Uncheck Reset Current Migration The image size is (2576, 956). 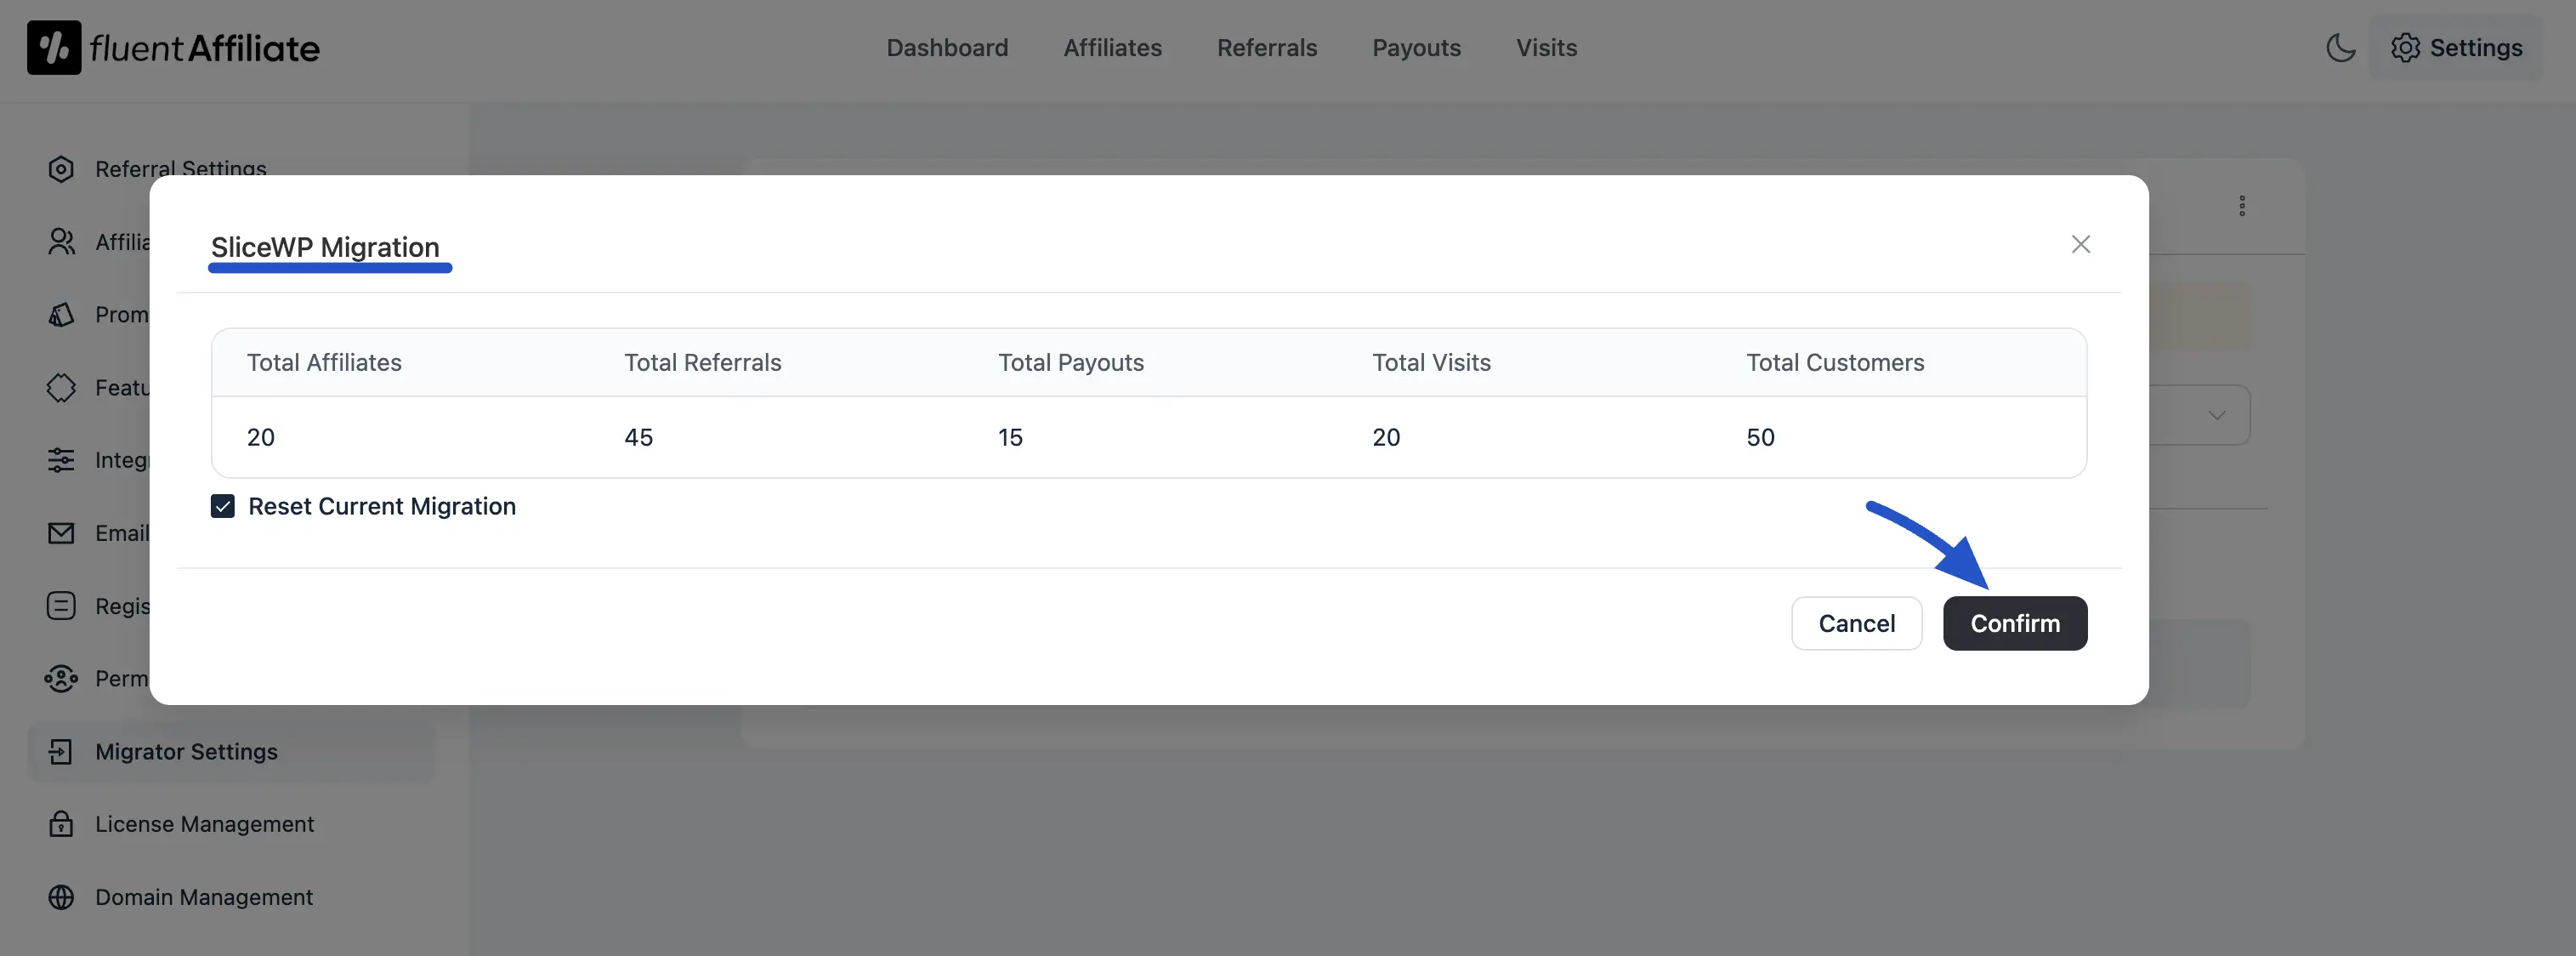(x=222, y=506)
